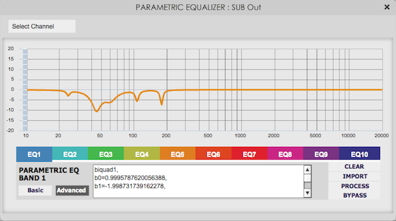Process the entered EQ coefficients

click(x=354, y=186)
